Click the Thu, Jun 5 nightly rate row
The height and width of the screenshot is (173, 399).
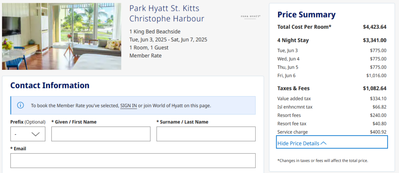pyautogui.click(x=332, y=67)
